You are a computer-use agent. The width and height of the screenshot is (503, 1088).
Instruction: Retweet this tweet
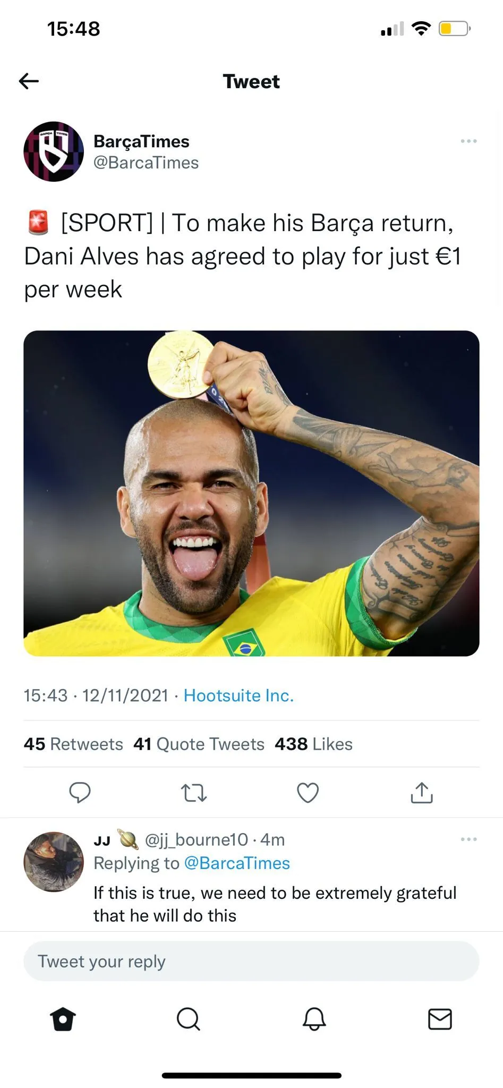point(194,793)
